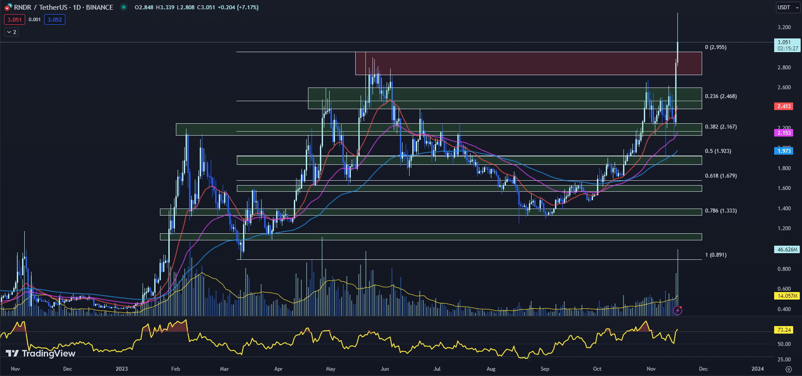Click the TradingView logo
Image resolution: width=802 pixels, height=376 pixels.
click(x=41, y=353)
